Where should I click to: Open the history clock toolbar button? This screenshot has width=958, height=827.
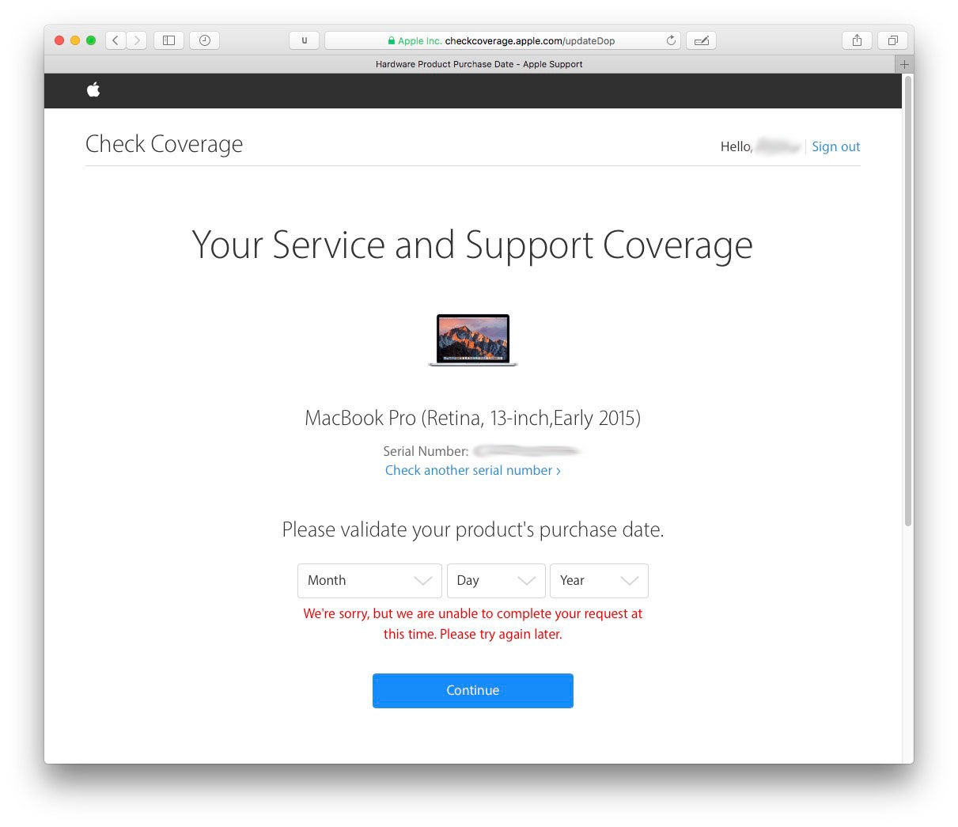tap(205, 40)
